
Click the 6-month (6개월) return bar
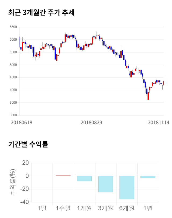(127, 188)
